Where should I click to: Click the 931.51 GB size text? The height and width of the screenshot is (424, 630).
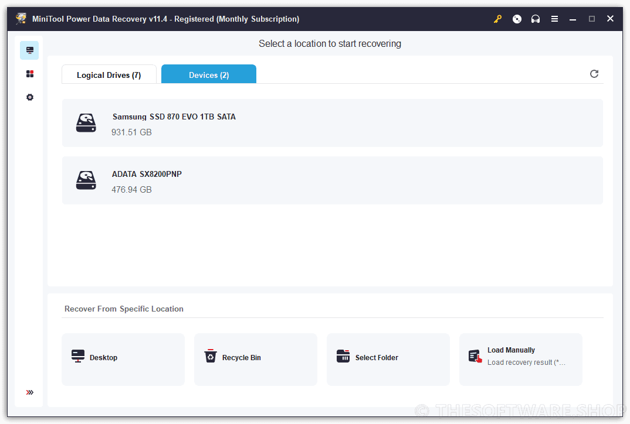point(131,132)
